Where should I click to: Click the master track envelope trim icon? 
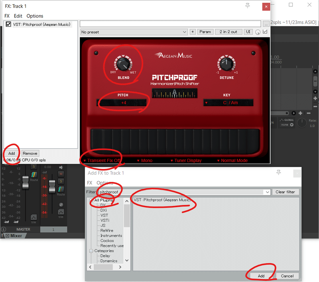(x=33, y=217)
